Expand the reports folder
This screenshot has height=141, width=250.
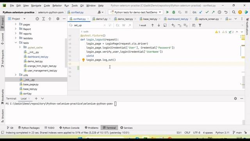16,34
